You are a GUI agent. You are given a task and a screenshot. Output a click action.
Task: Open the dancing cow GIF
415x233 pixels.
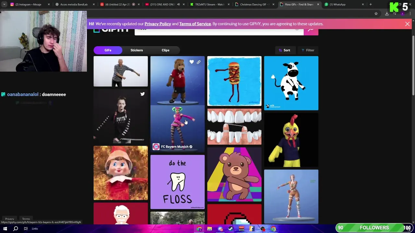[x=291, y=83]
